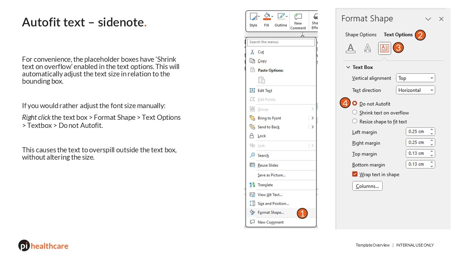This screenshot has height=263, width=469.
Task: Expand the Style dropdown arrow
Action: [x=259, y=16]
